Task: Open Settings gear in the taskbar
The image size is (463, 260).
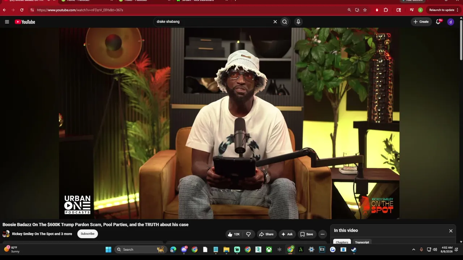Action: tap(311, 250)
